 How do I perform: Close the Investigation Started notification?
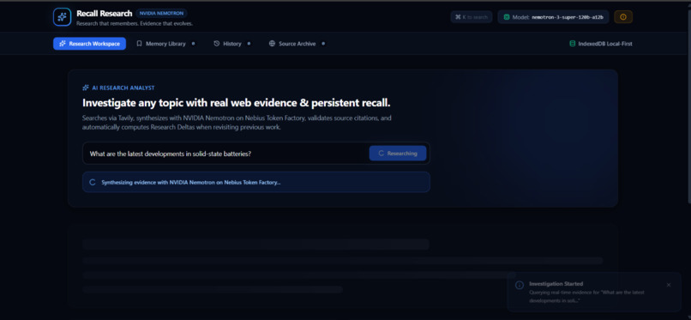point(669,285)
